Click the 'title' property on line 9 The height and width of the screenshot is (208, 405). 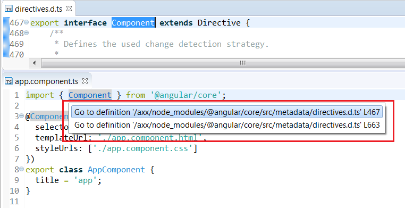47,180
